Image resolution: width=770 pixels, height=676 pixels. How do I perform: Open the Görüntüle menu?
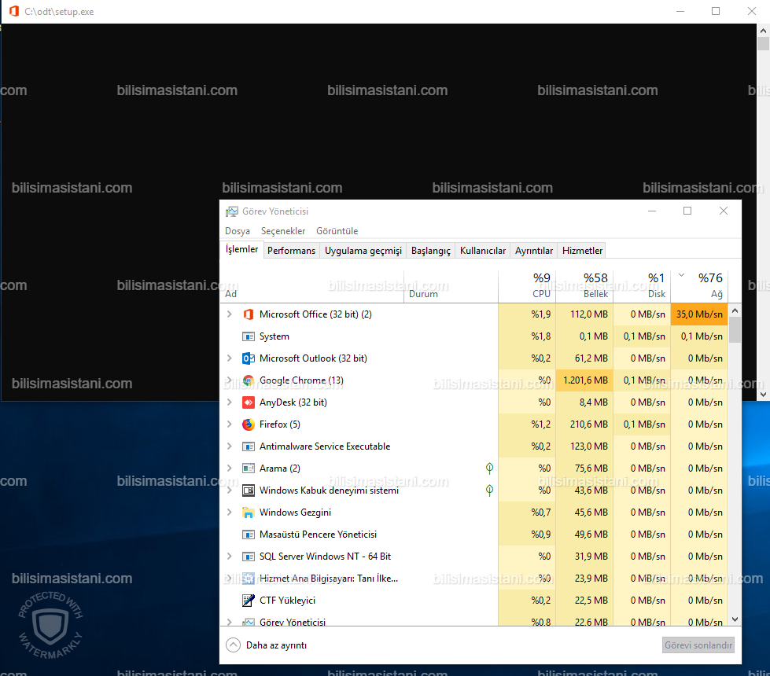click(x=337, y=231)
